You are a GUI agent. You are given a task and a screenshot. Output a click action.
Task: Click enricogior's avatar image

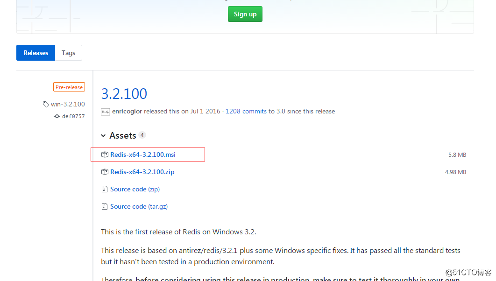point(106,112)
